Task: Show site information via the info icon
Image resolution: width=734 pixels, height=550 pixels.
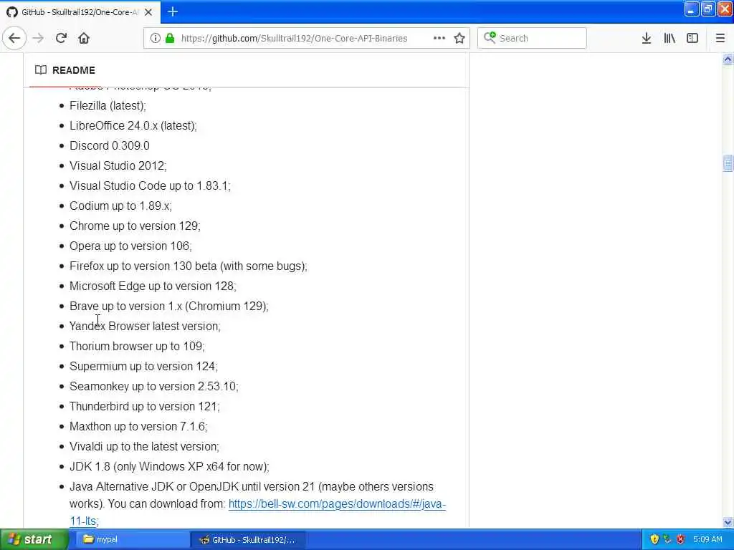Action: pos(155,39)
